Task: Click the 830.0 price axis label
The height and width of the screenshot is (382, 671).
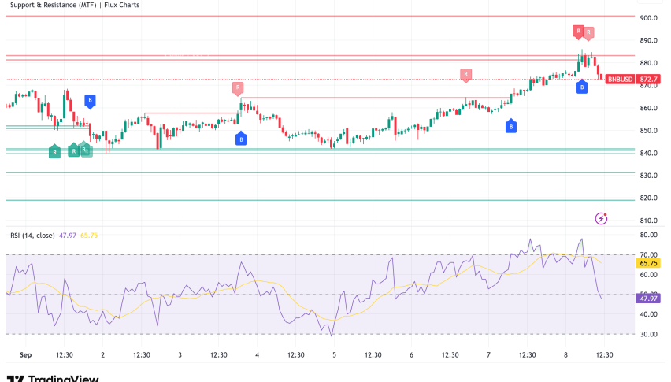Action: [x=648, y=176]
